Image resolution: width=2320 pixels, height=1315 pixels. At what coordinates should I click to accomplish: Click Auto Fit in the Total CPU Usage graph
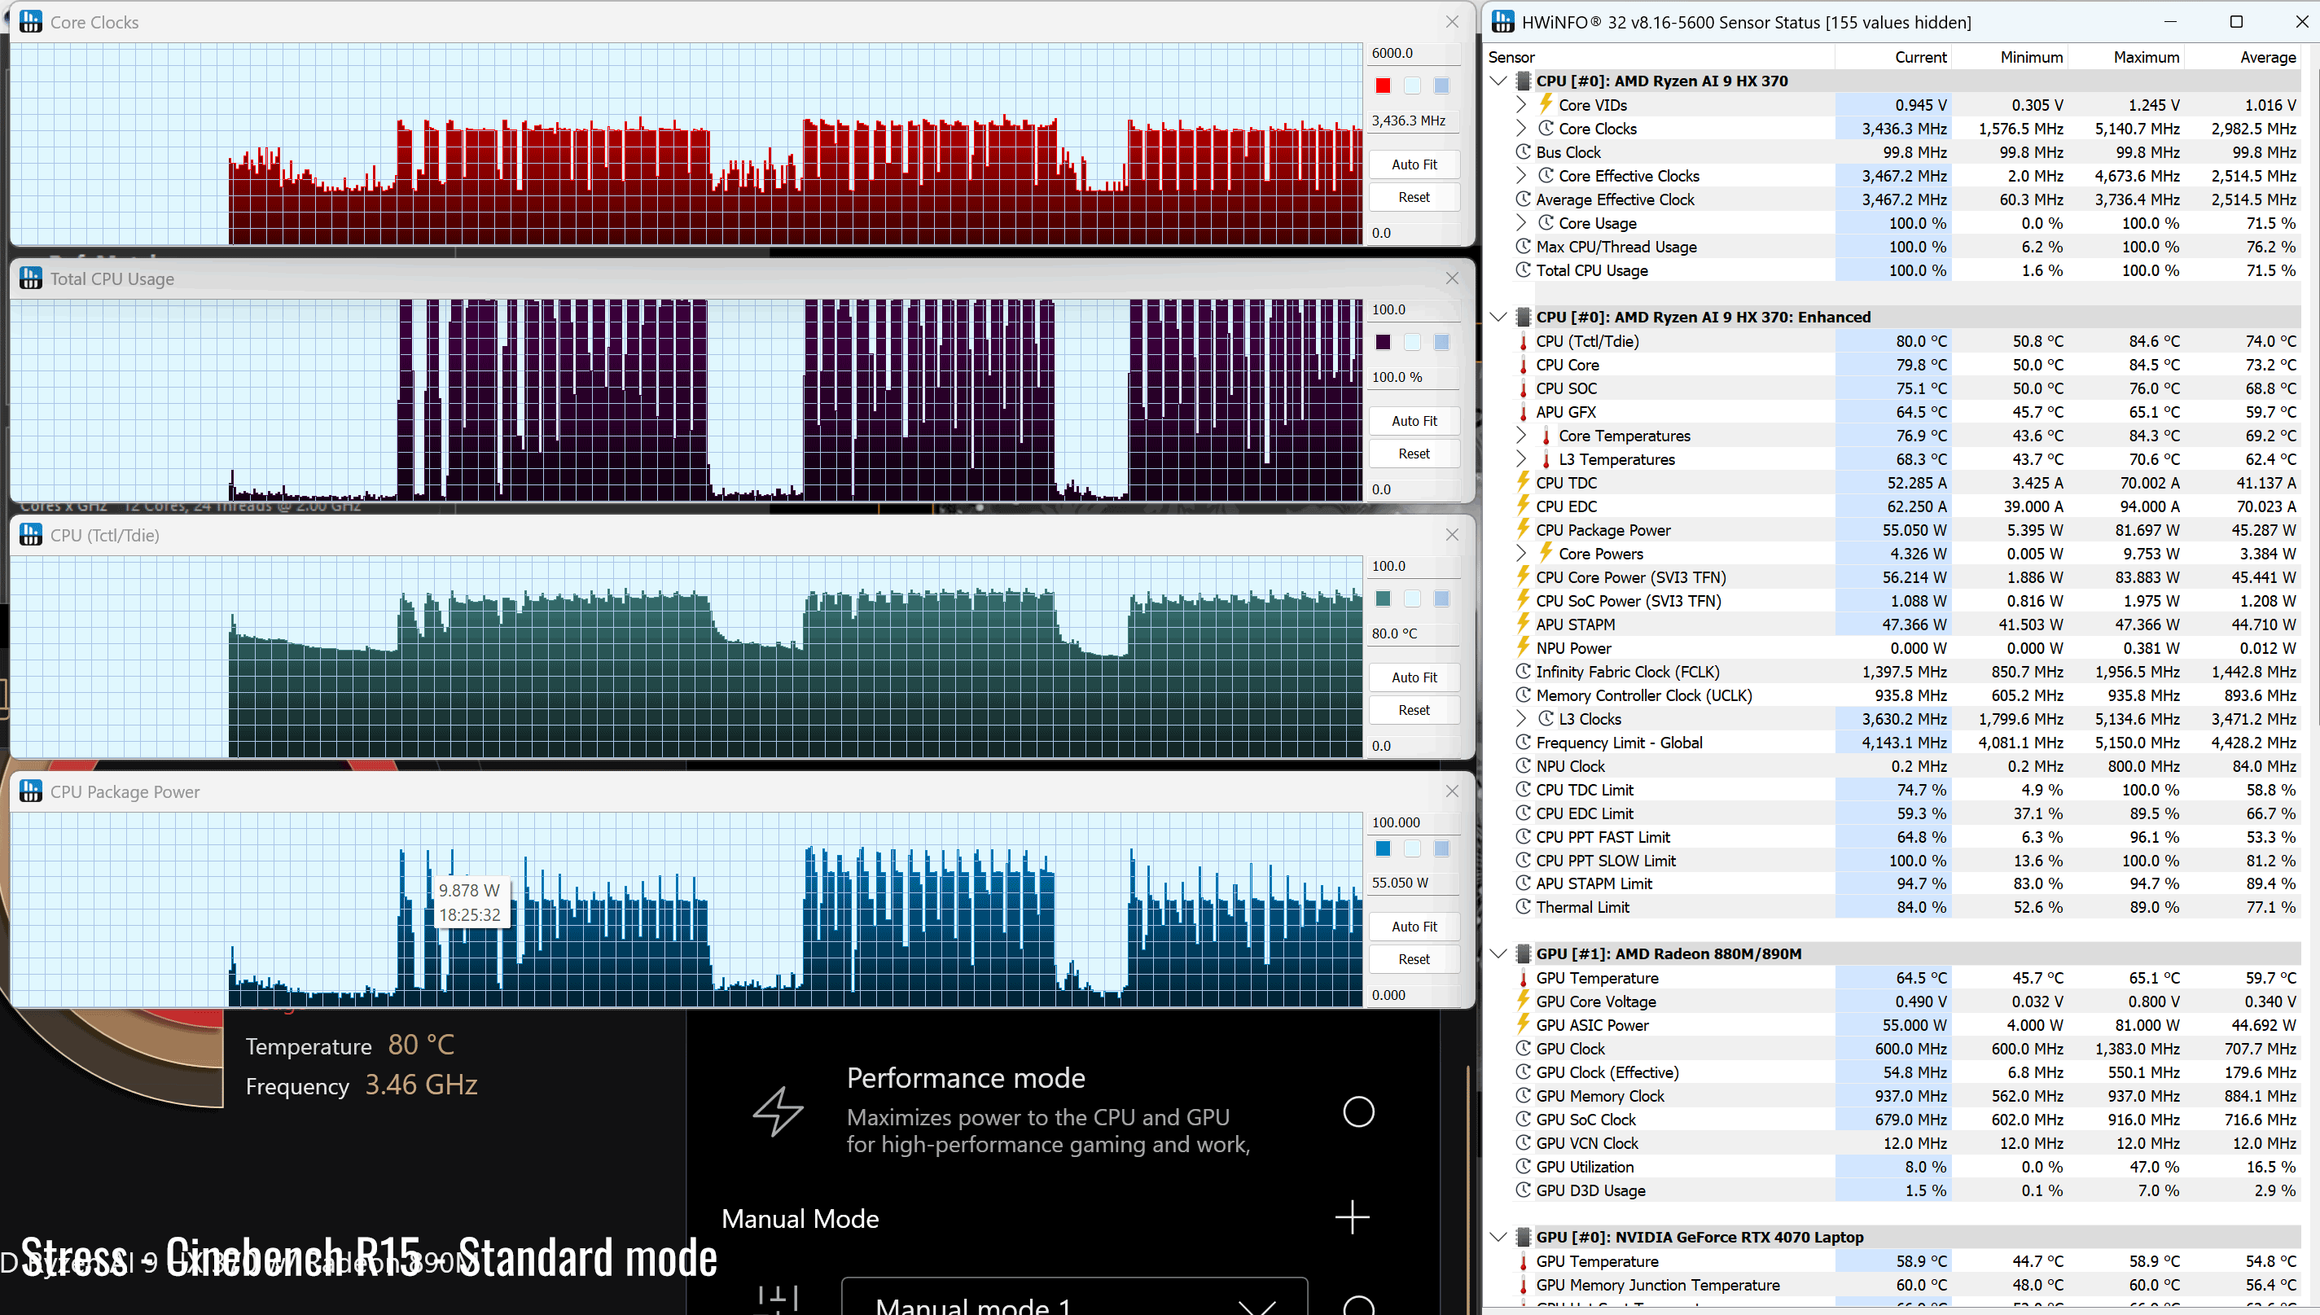[x=1414, y=421]
